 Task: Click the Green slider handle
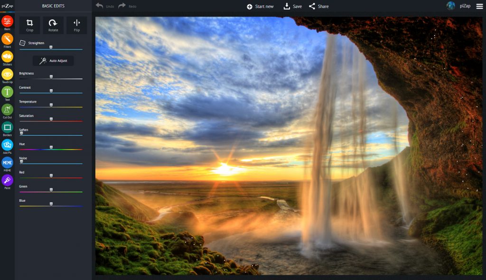click(51, 190)
